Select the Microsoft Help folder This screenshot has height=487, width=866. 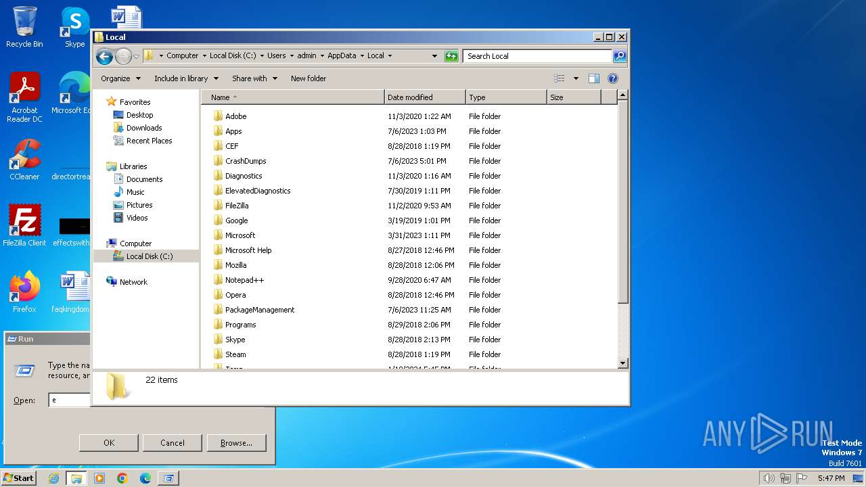[x=248, y=250]
